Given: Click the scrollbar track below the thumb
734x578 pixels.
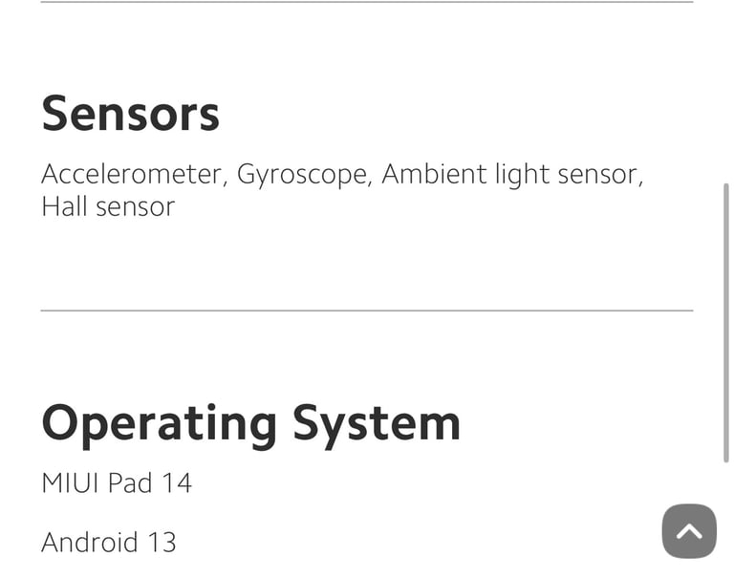Looking at the screenshot, I should [x=726, y=520].
